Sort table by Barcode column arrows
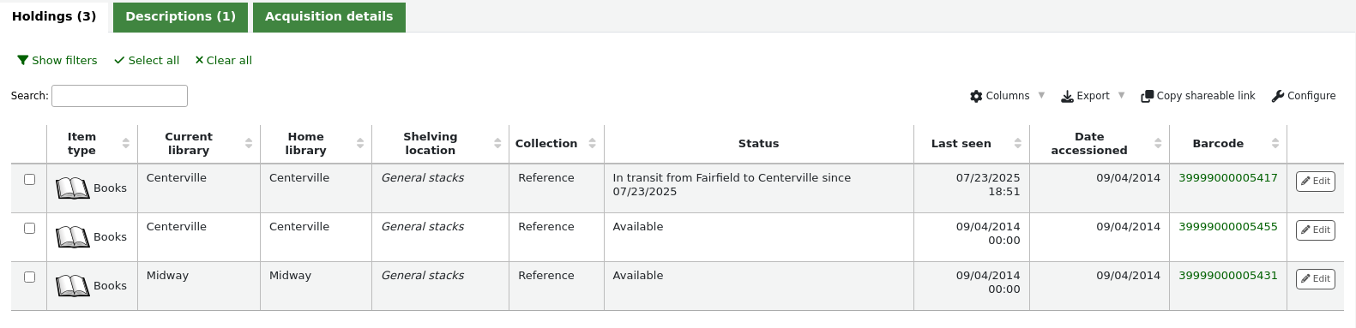 pos(1275,143)
